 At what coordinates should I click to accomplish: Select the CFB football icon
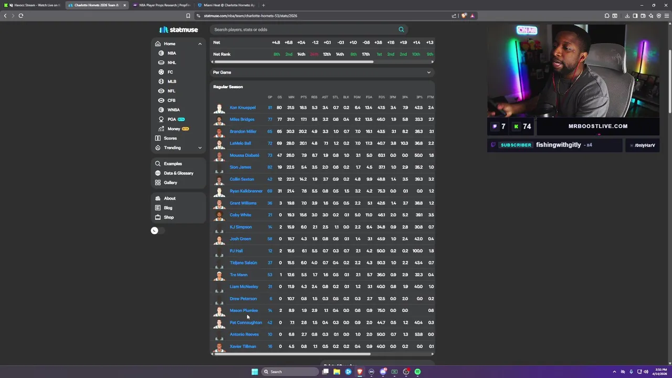click(161, 100)
